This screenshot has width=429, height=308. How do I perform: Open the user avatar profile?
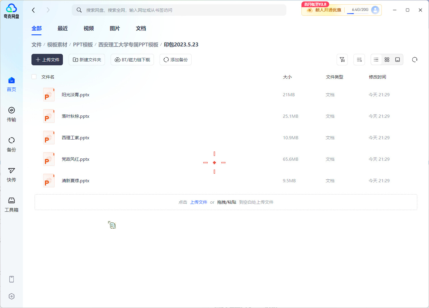point(375,10)
